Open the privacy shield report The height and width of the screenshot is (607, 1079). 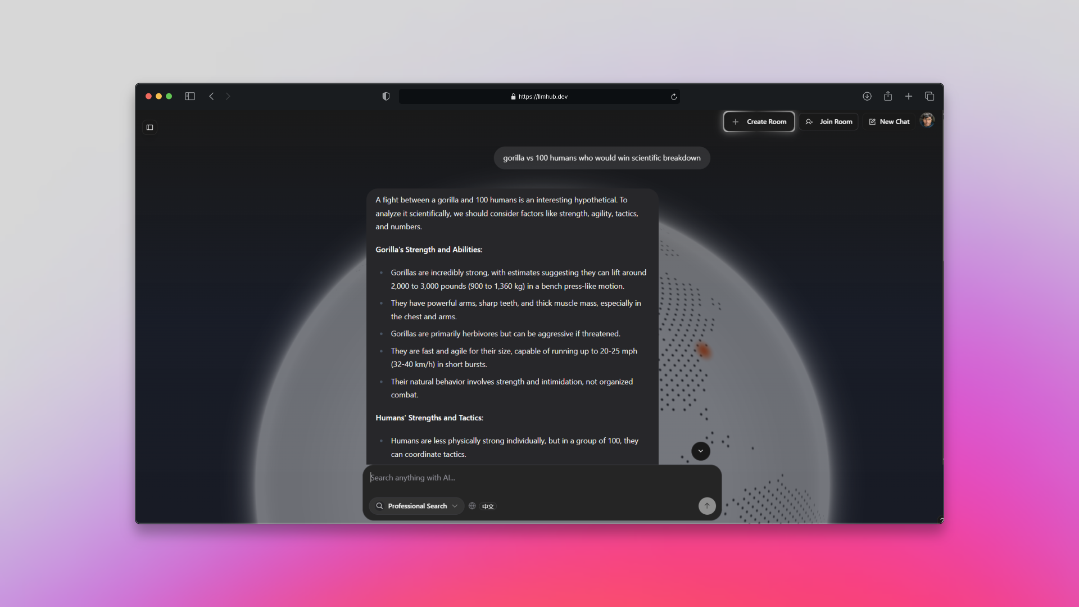click(386, 96)
